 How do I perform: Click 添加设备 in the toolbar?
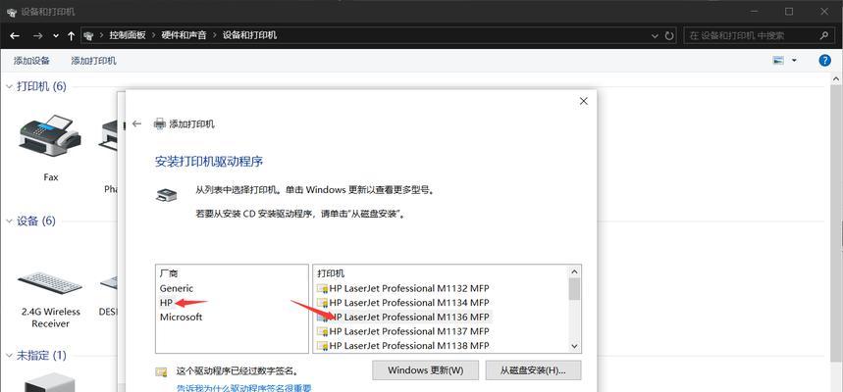coord(31,61)
